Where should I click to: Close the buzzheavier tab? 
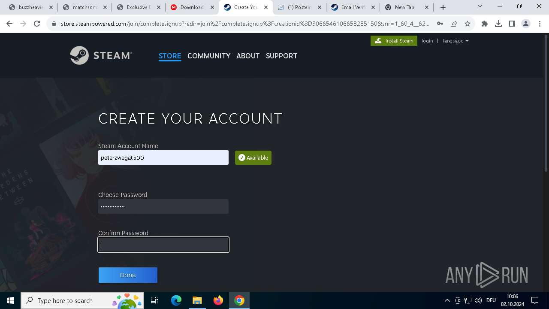point(51,7)
